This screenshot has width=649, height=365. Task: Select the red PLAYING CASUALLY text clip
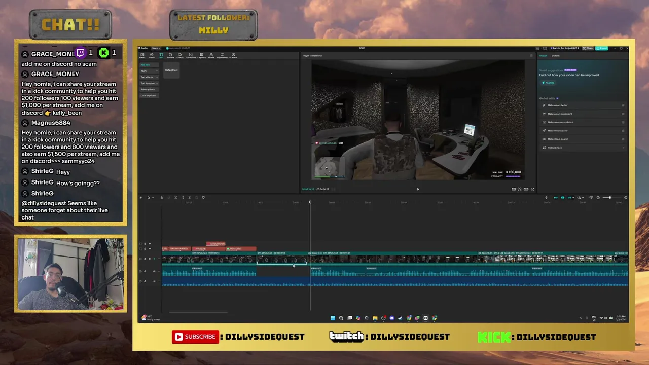click(x=180, y=249)
